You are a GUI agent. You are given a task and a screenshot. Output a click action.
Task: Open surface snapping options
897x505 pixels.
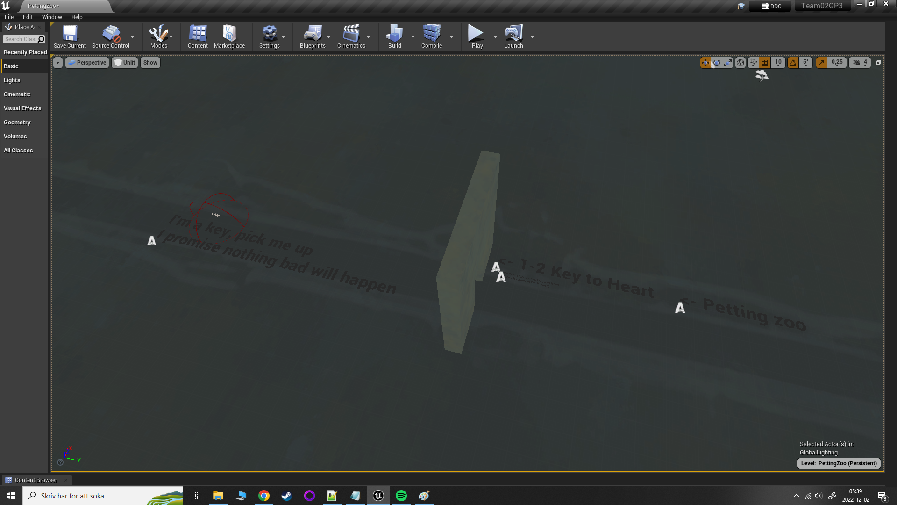tap(753, 63)
